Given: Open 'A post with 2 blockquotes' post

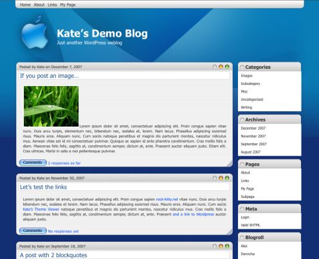Looking at the screenshot, I should [x=53, y=255].
